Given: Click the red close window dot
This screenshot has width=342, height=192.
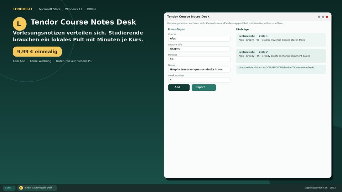Looking at the screenshot, I should [327, 17].
